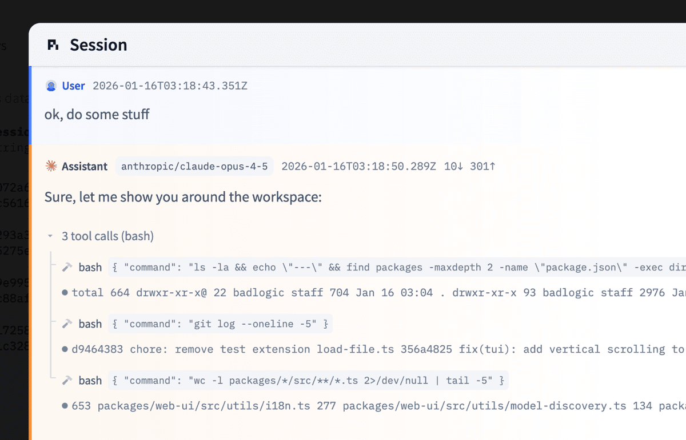Click the Session header title

click(x=98, y=45)
